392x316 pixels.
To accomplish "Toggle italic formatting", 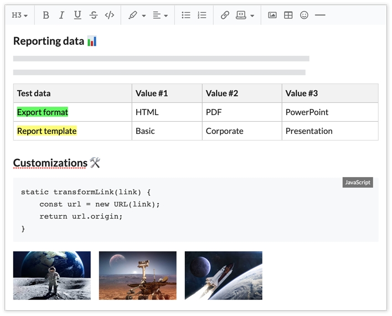I will (x=61, y=15).
